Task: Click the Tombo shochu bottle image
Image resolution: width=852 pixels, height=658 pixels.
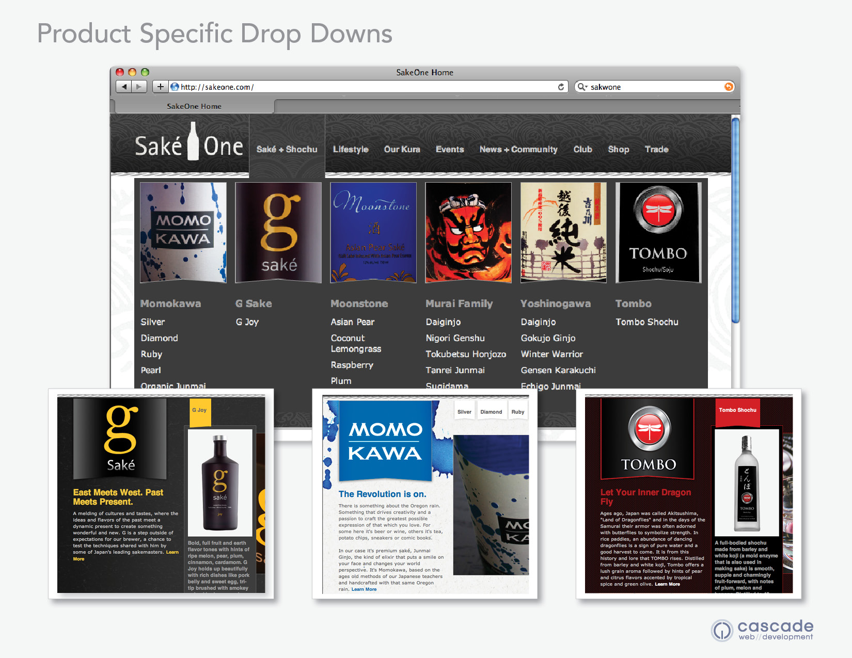Action: point(747,483)
